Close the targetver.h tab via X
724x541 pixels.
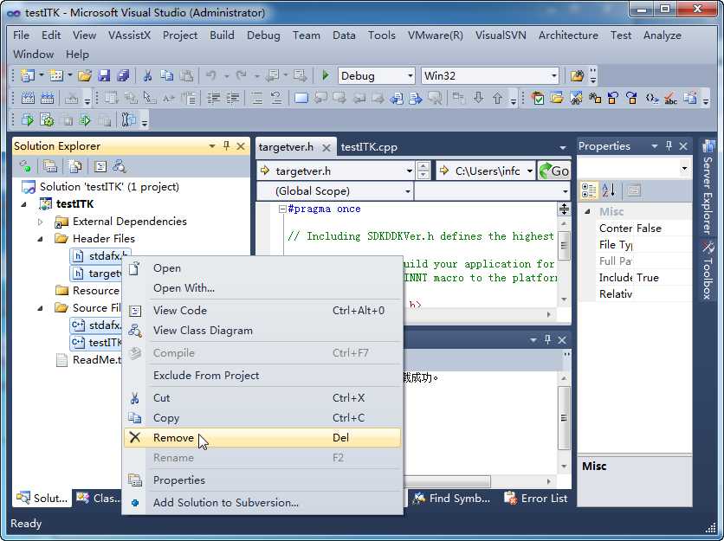[326, 147]
